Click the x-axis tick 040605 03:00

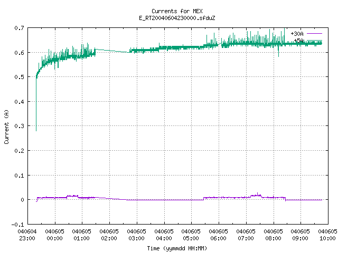[136, 235]
